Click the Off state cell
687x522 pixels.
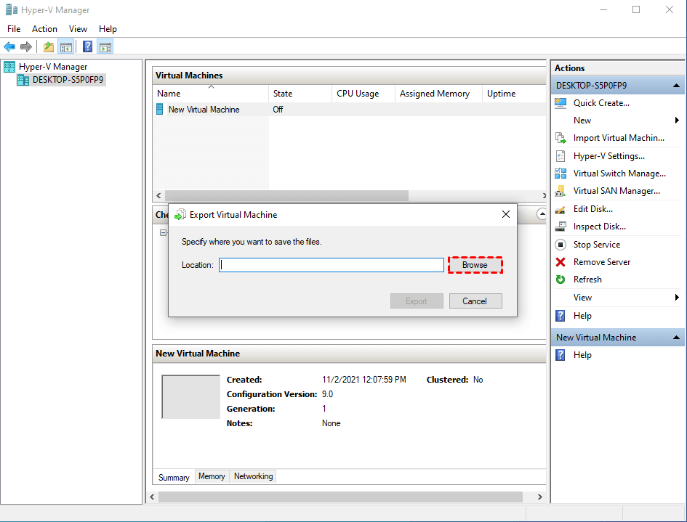(278, 110)
